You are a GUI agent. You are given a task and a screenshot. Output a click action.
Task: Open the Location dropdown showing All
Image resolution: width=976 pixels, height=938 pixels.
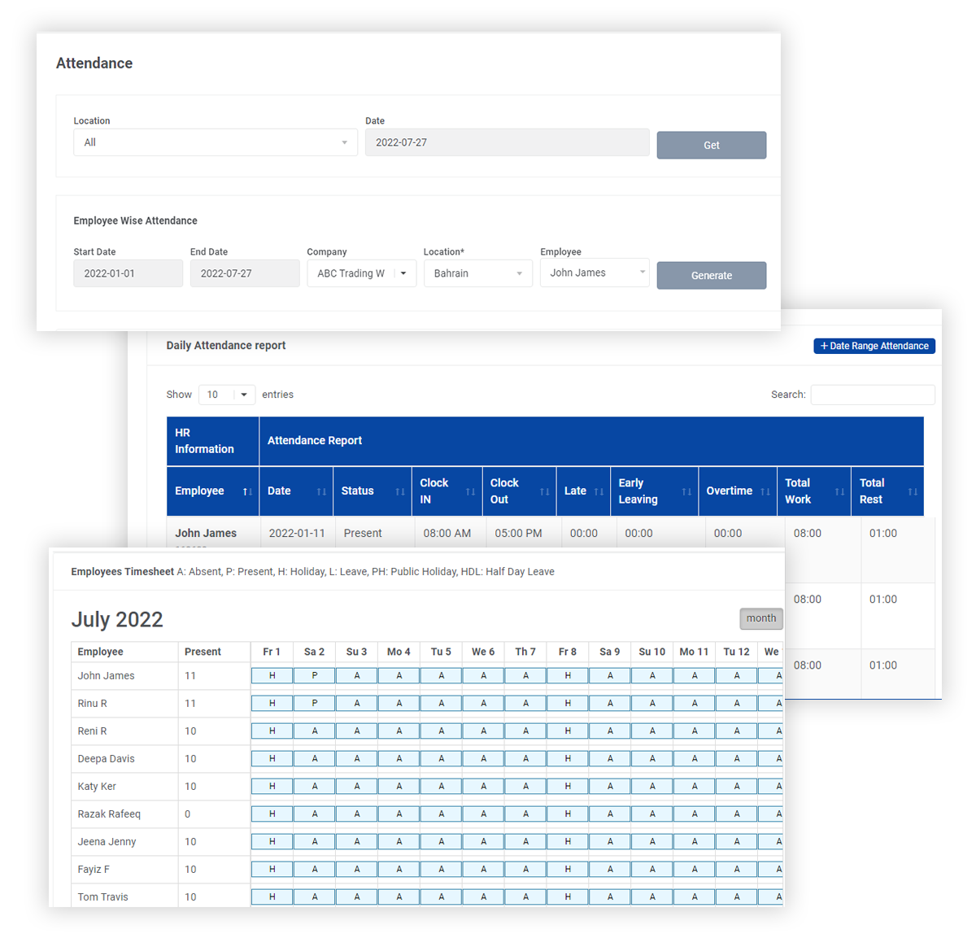(215, 142)
